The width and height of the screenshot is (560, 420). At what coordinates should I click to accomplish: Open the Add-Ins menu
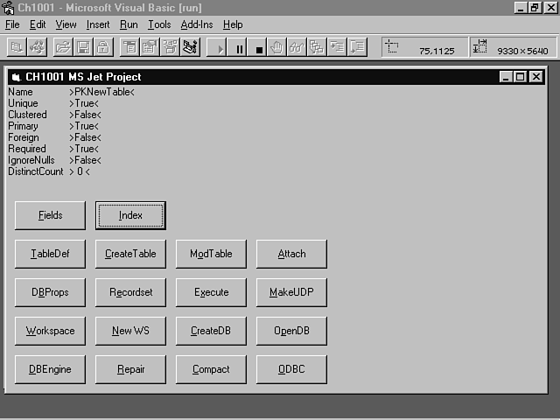(196, 24)
